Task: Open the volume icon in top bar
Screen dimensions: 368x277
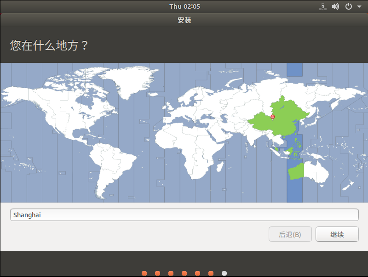Action: click(335, 6)
